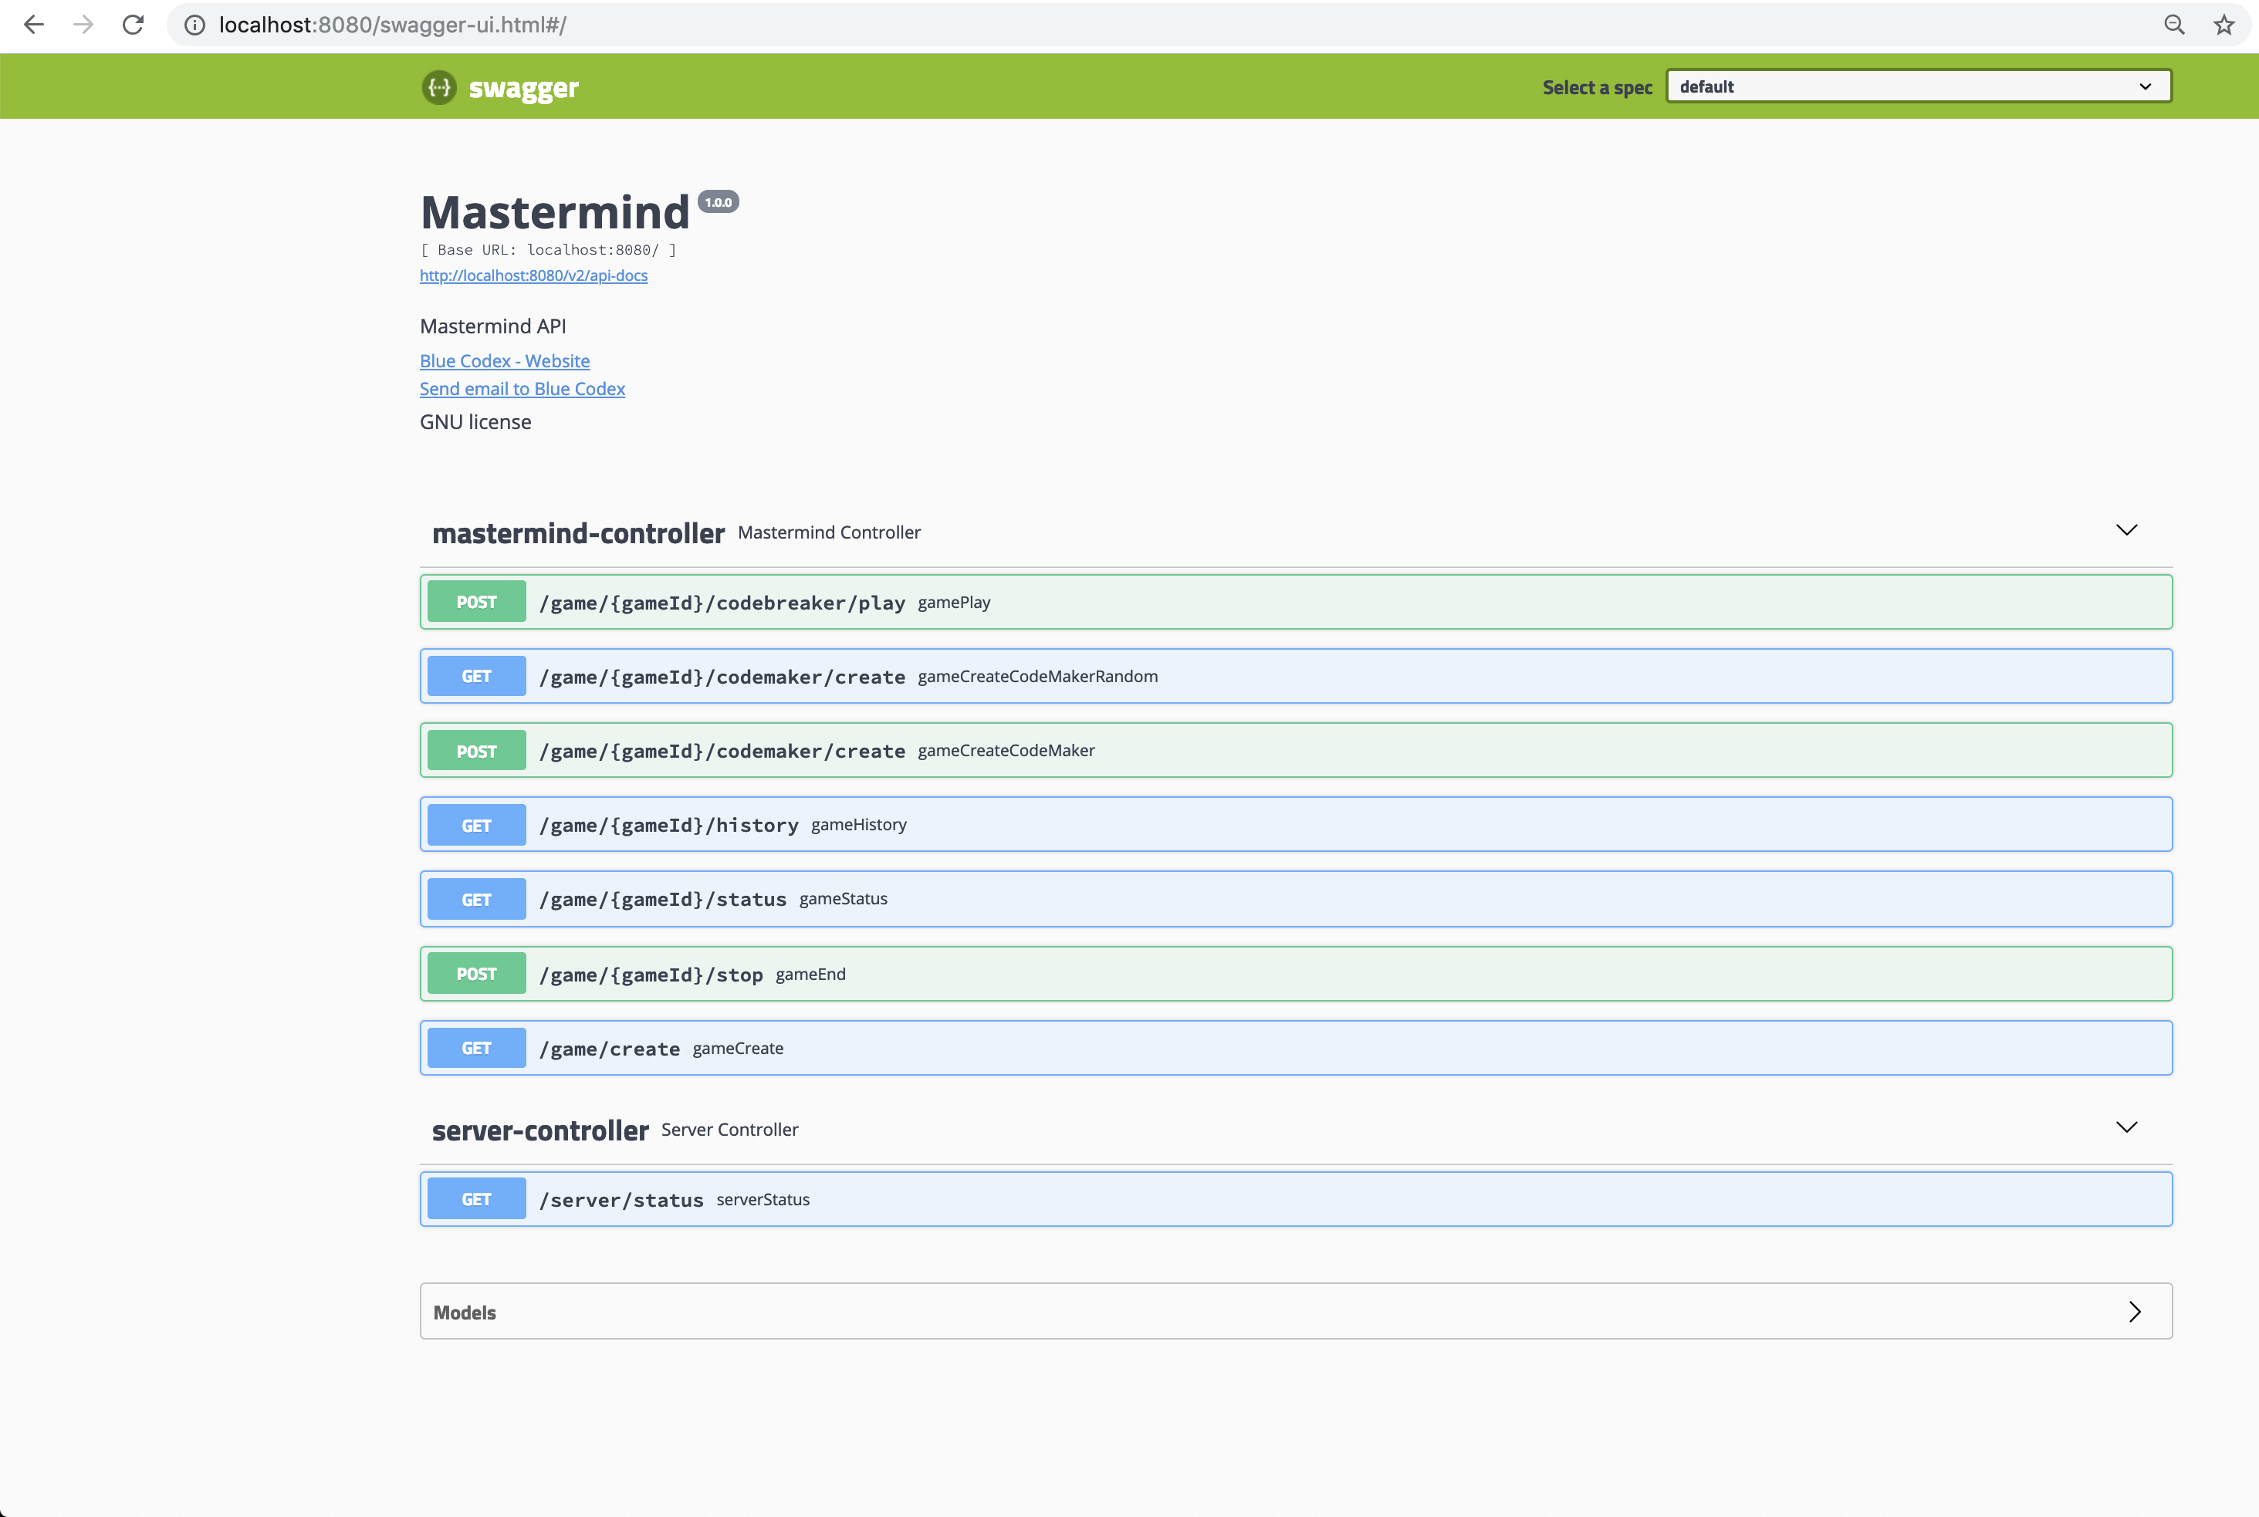
Task: Click the 1.0.0 version badge
Action: [718, 202]
